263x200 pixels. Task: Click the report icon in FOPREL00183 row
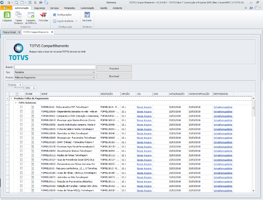(x=33, y=142)
